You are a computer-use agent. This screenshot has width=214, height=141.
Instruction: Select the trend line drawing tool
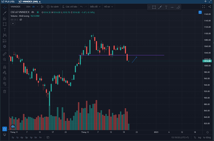[x=5, y=13]
